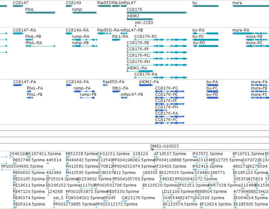
Task: Open the JHDM2 gene feature
Action: pos(140,19)
